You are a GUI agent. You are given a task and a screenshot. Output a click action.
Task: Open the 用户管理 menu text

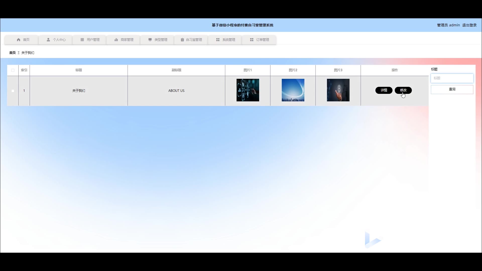click(93, 40)
